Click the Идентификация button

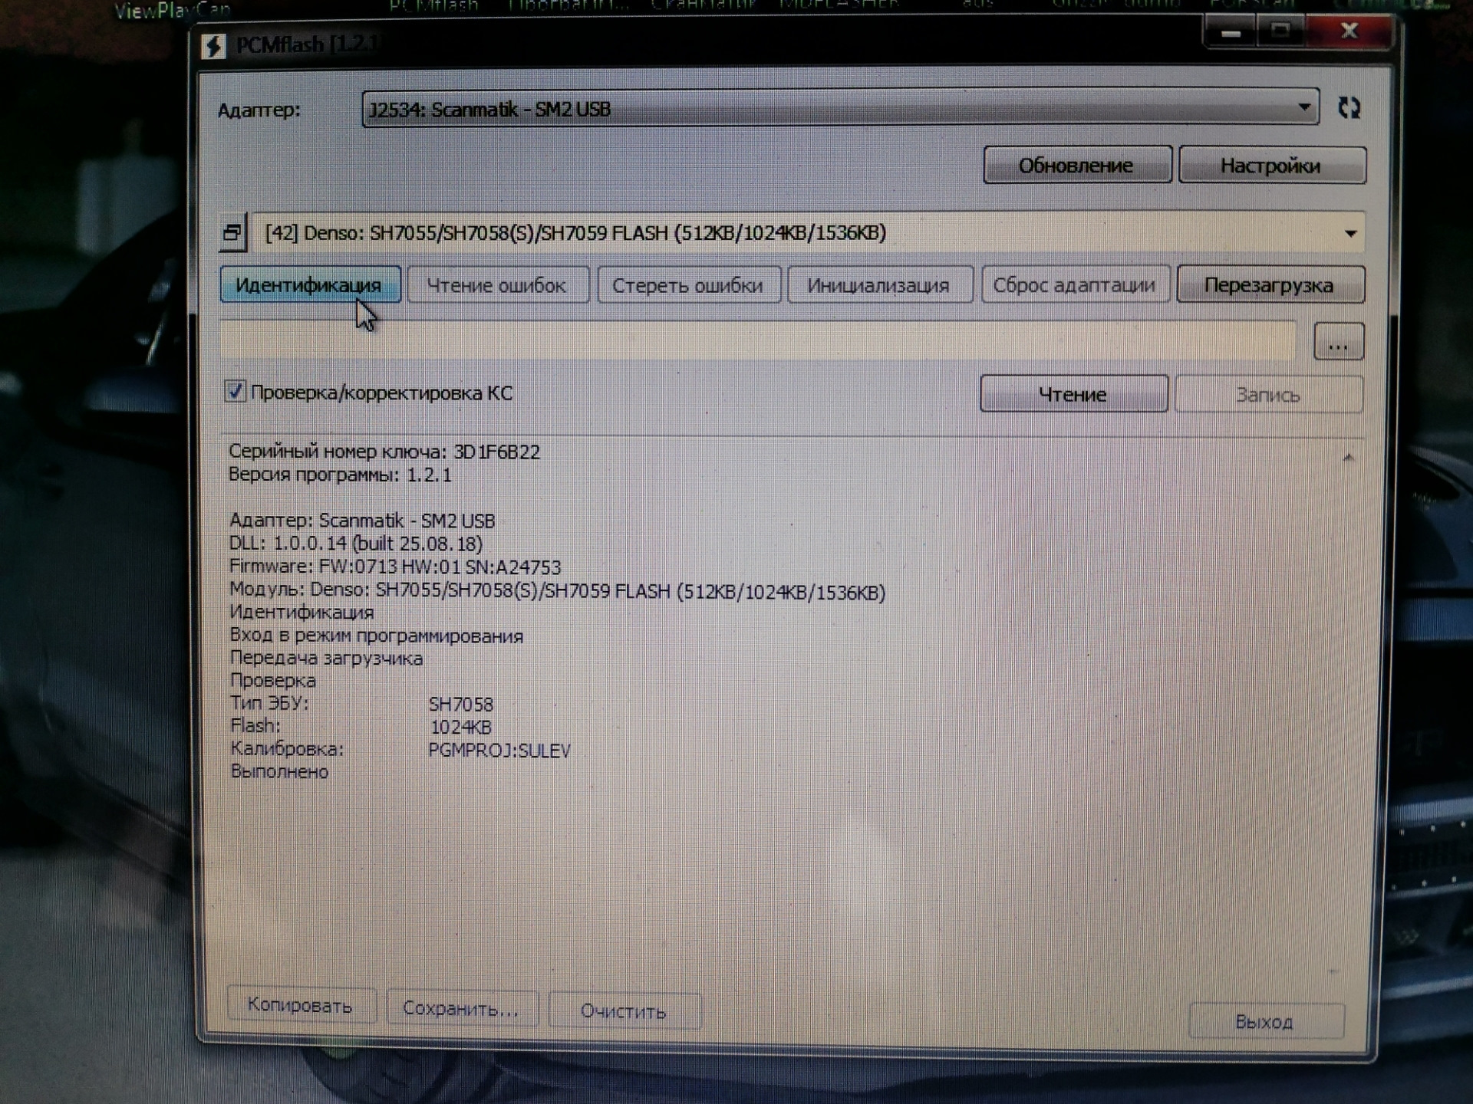point(310,284)
